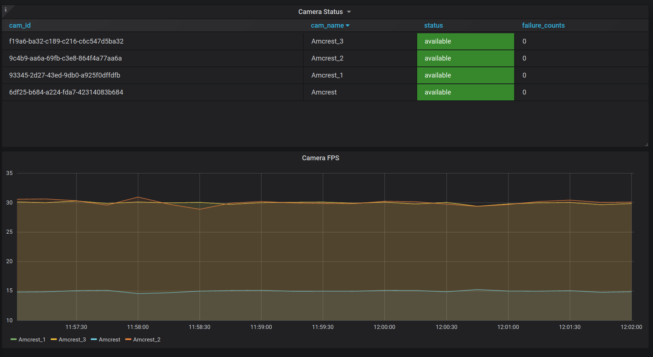Open the Camera FPS panel title menu
Image resolution: width=653 pixels, height=357 pixels.
[x=320, y=158]
